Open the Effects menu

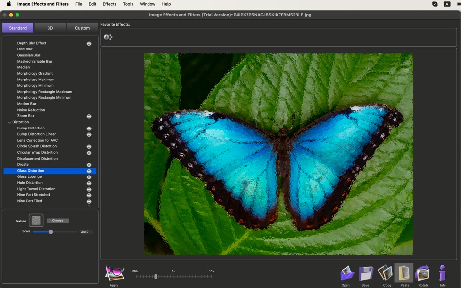(109, 4)
